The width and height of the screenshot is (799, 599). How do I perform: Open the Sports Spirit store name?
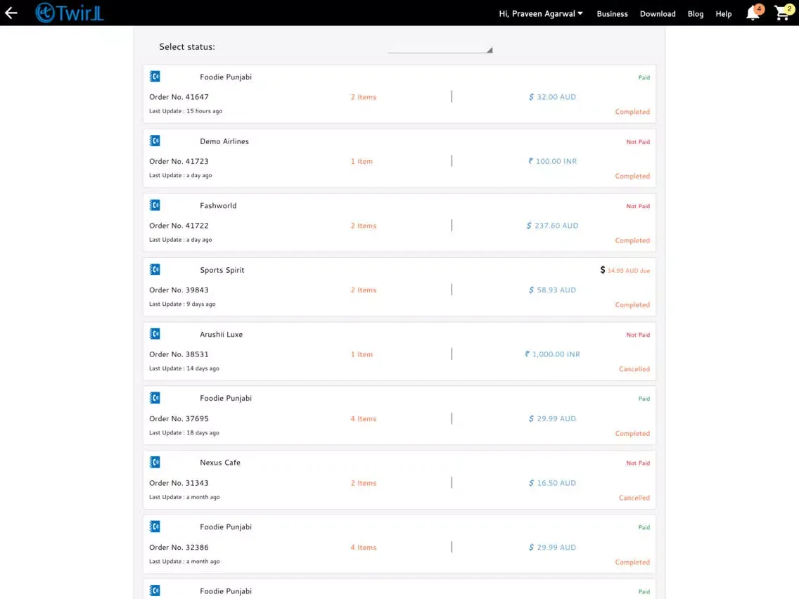click(x=222, y=270)
